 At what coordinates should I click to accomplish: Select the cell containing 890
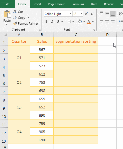pyautogui.click(x=42, y=115)
